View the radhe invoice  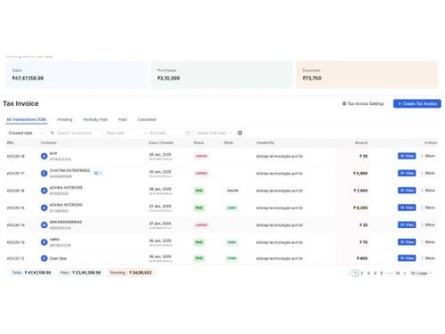point(407,242)
